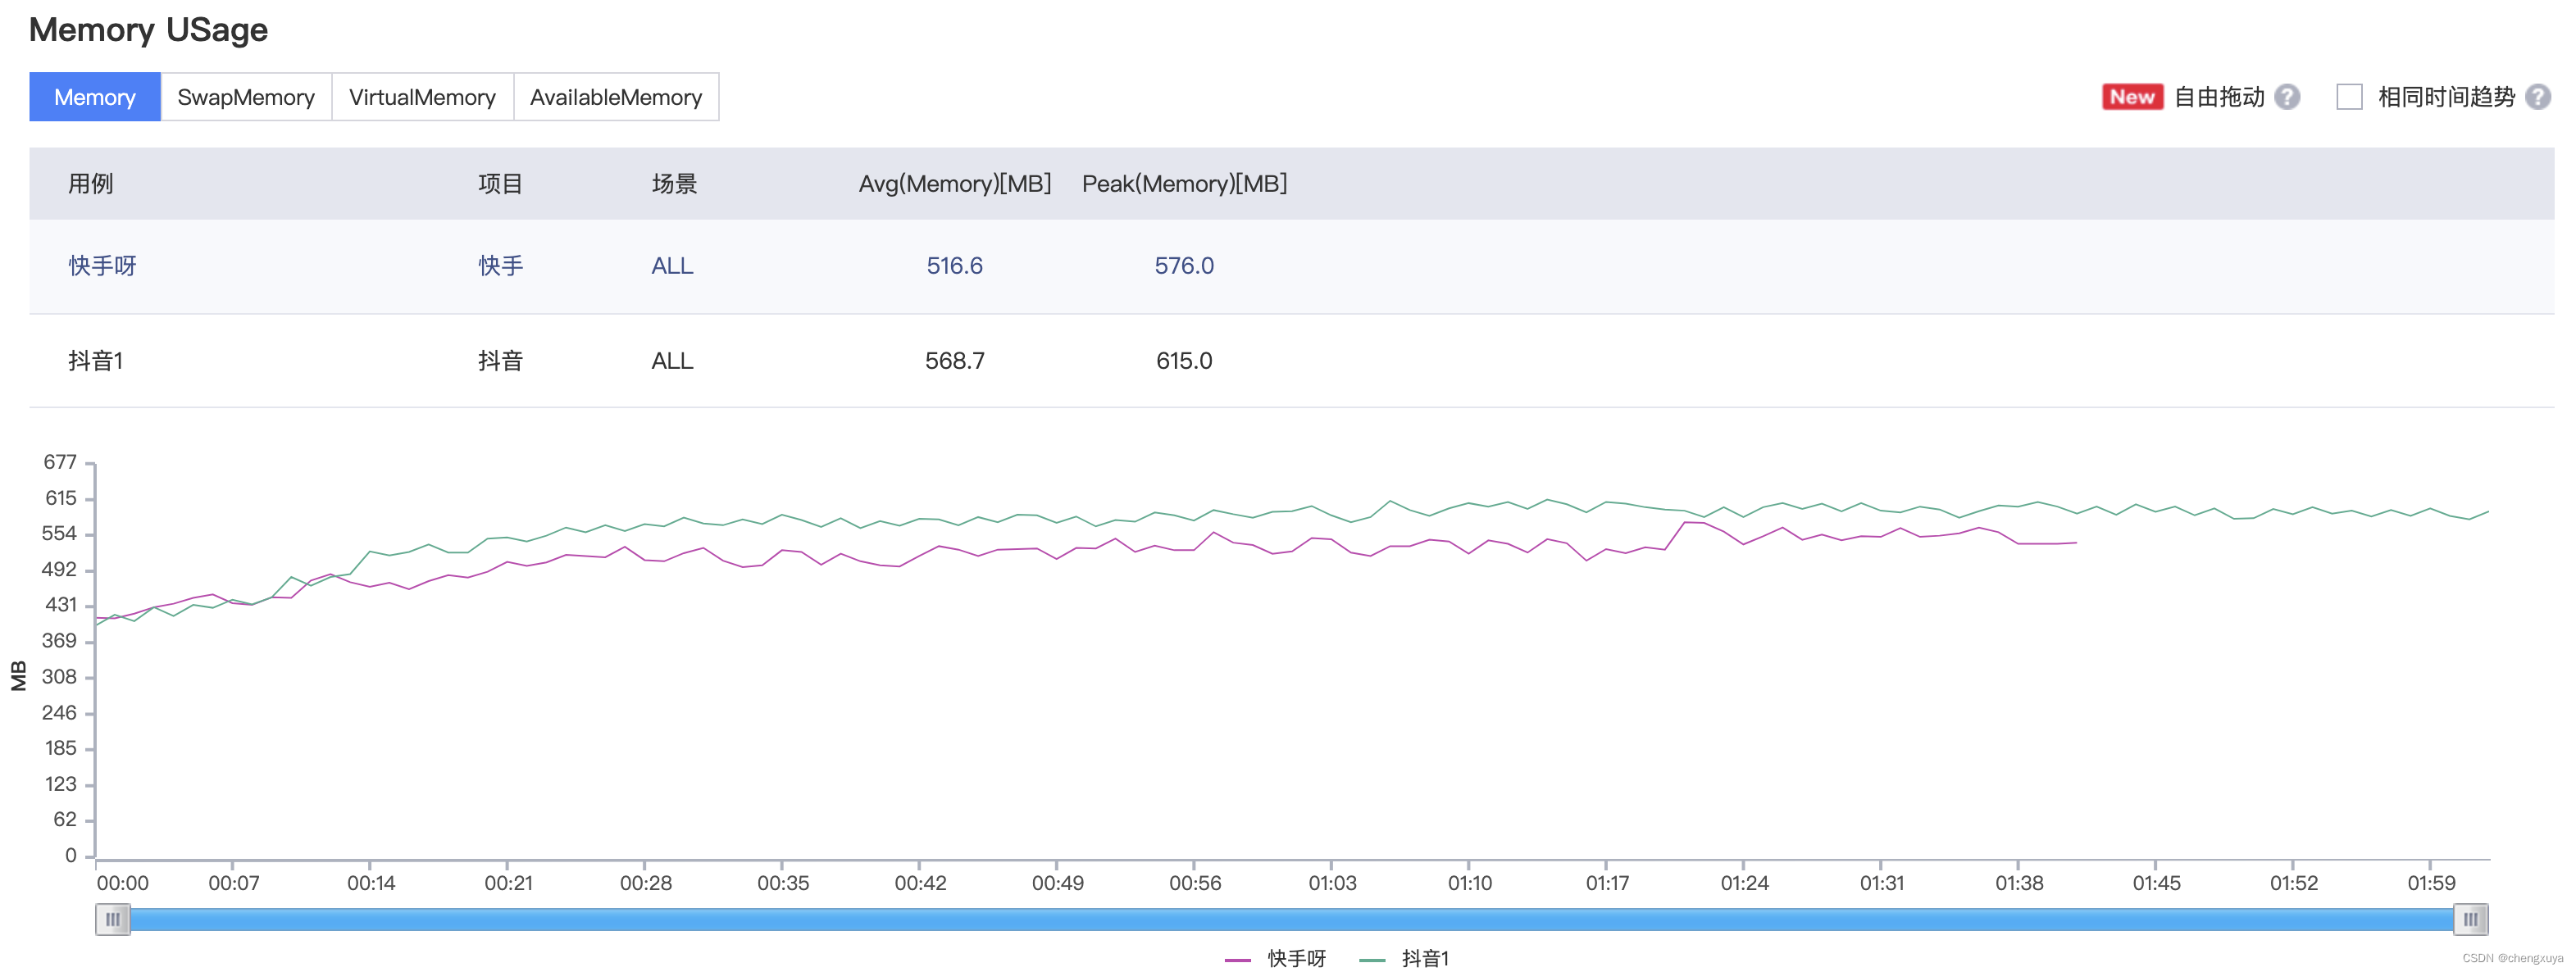The width and height of the screenshot is (2576, 972).
Task: Select the 抖音1 table row
Action: (96, 361)
